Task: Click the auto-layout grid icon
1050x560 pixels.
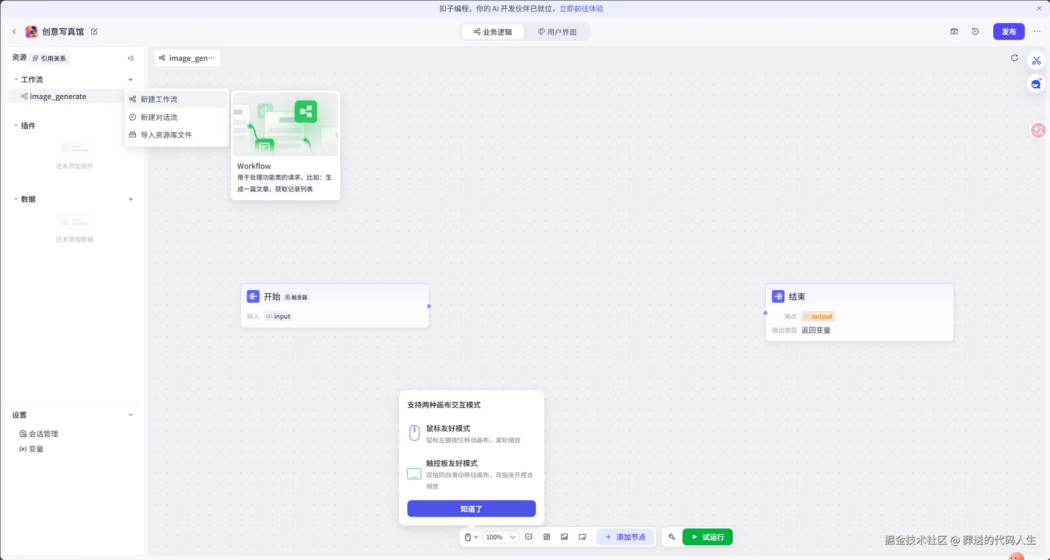Action: click(x=546, y=537)
